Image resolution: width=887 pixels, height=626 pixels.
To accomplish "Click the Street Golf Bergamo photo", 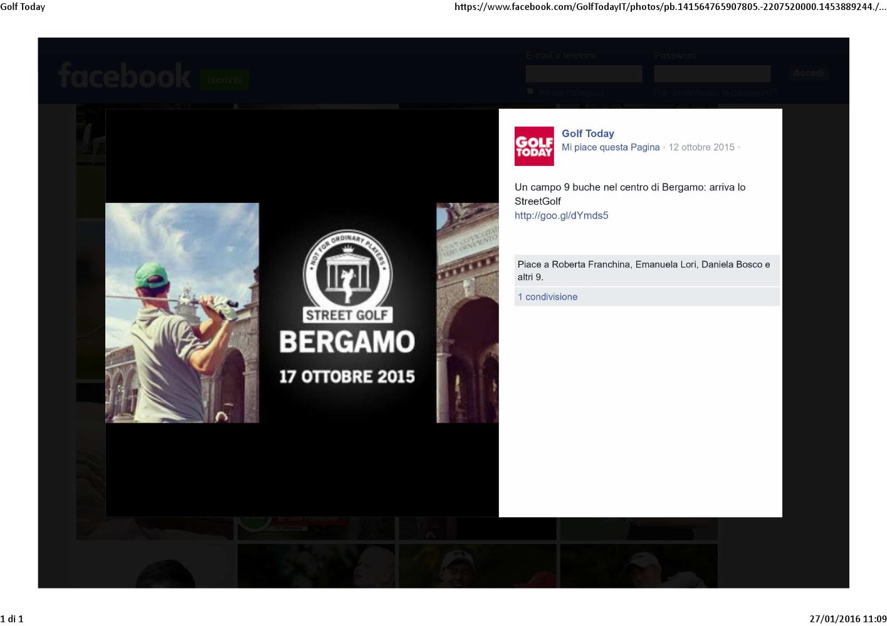I will pos(302,313).
